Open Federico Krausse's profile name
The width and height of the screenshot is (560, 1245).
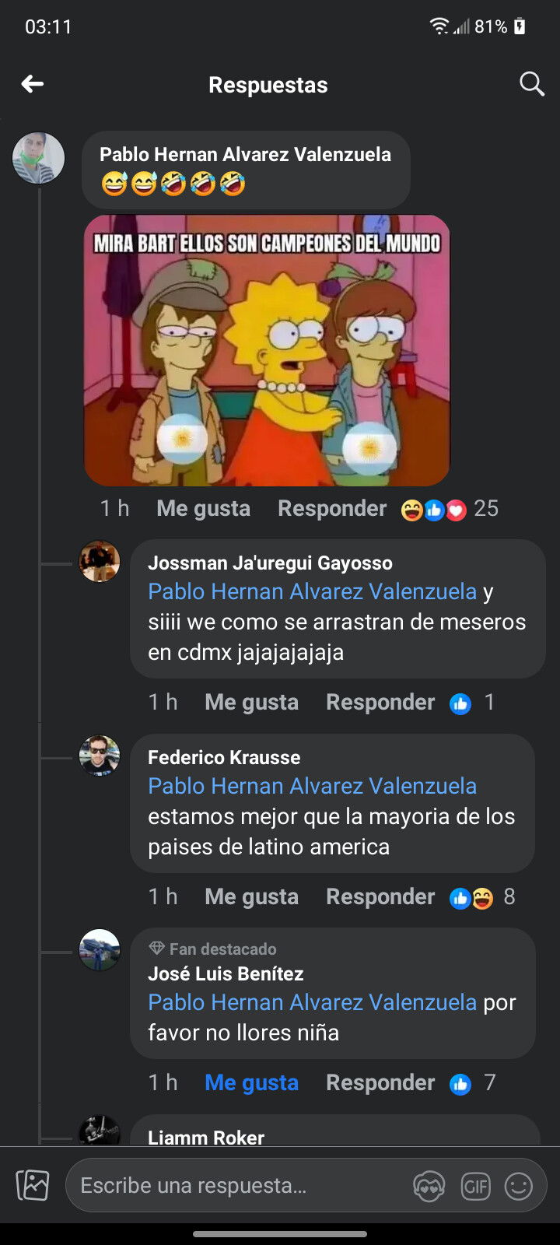pyautogui.click(x=224, y=757)
